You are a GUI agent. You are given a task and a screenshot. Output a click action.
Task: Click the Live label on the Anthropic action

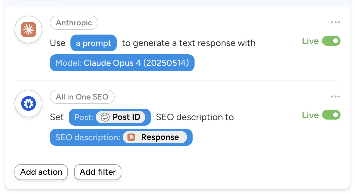[310, 41]
